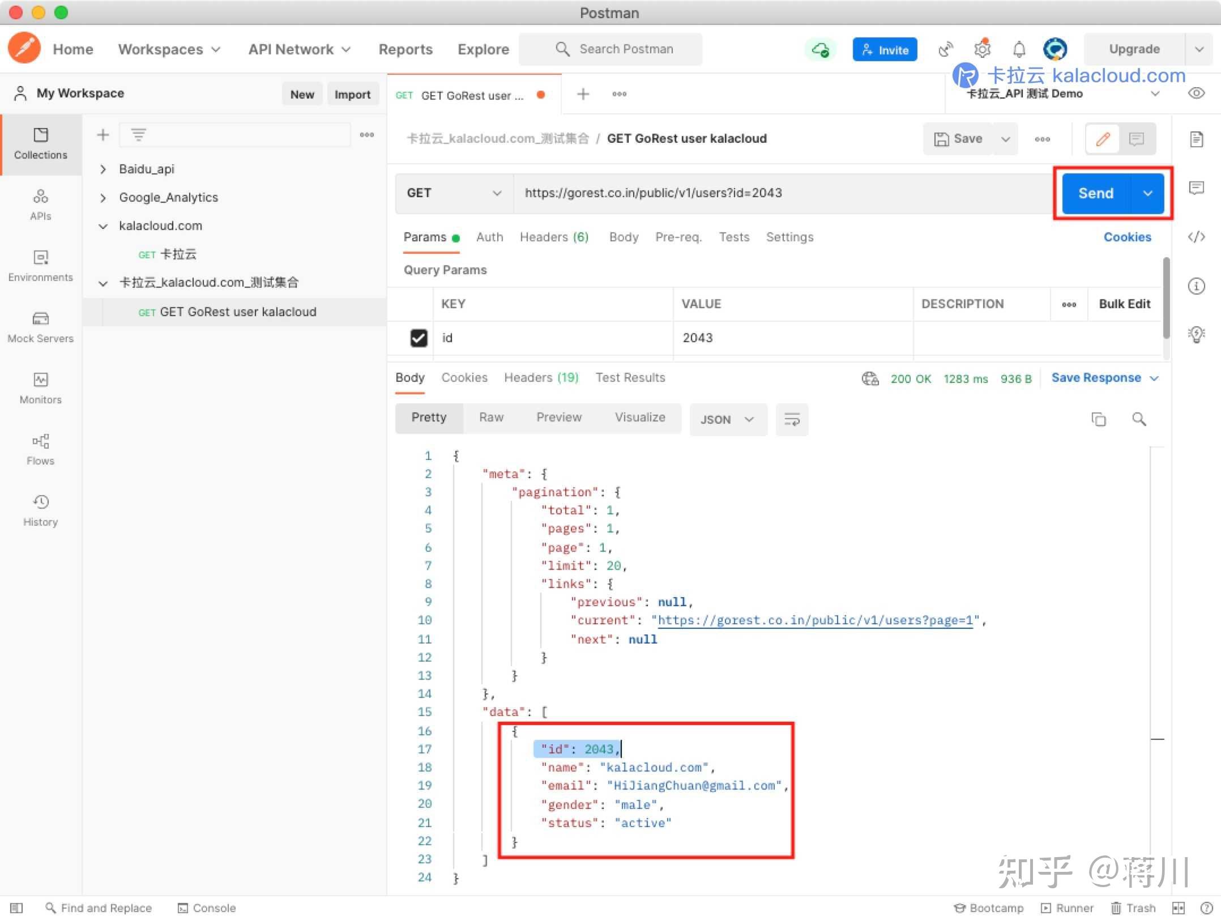Open the Save Response dropdown
The height and width of the screenshot is (920, 1221).
click(1155, 378)
